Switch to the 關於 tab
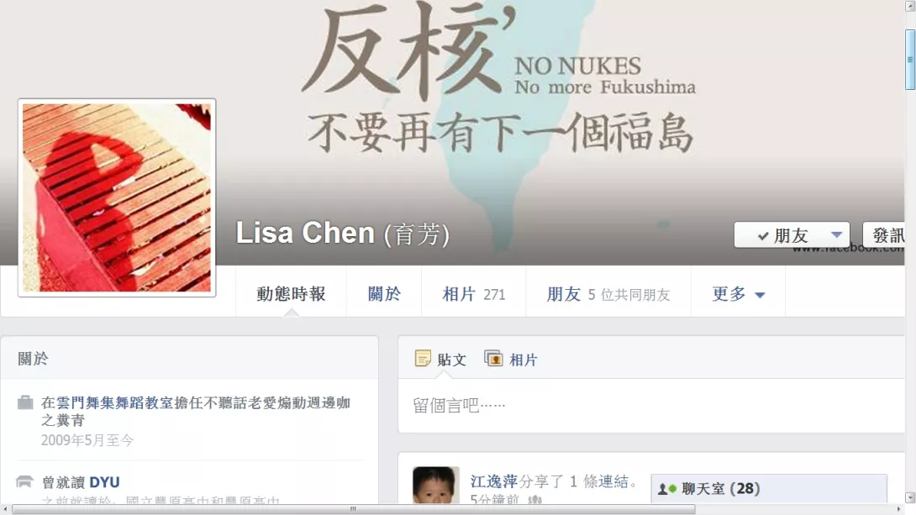This screenshot has width=916, height=515. (384, 294)
